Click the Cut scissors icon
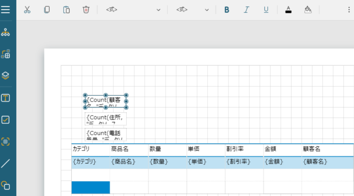The image size is (354, 196). [27, 10]
